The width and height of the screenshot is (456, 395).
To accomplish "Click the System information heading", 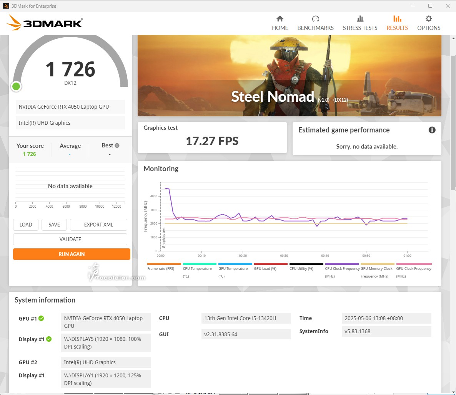I will [45, 300].
